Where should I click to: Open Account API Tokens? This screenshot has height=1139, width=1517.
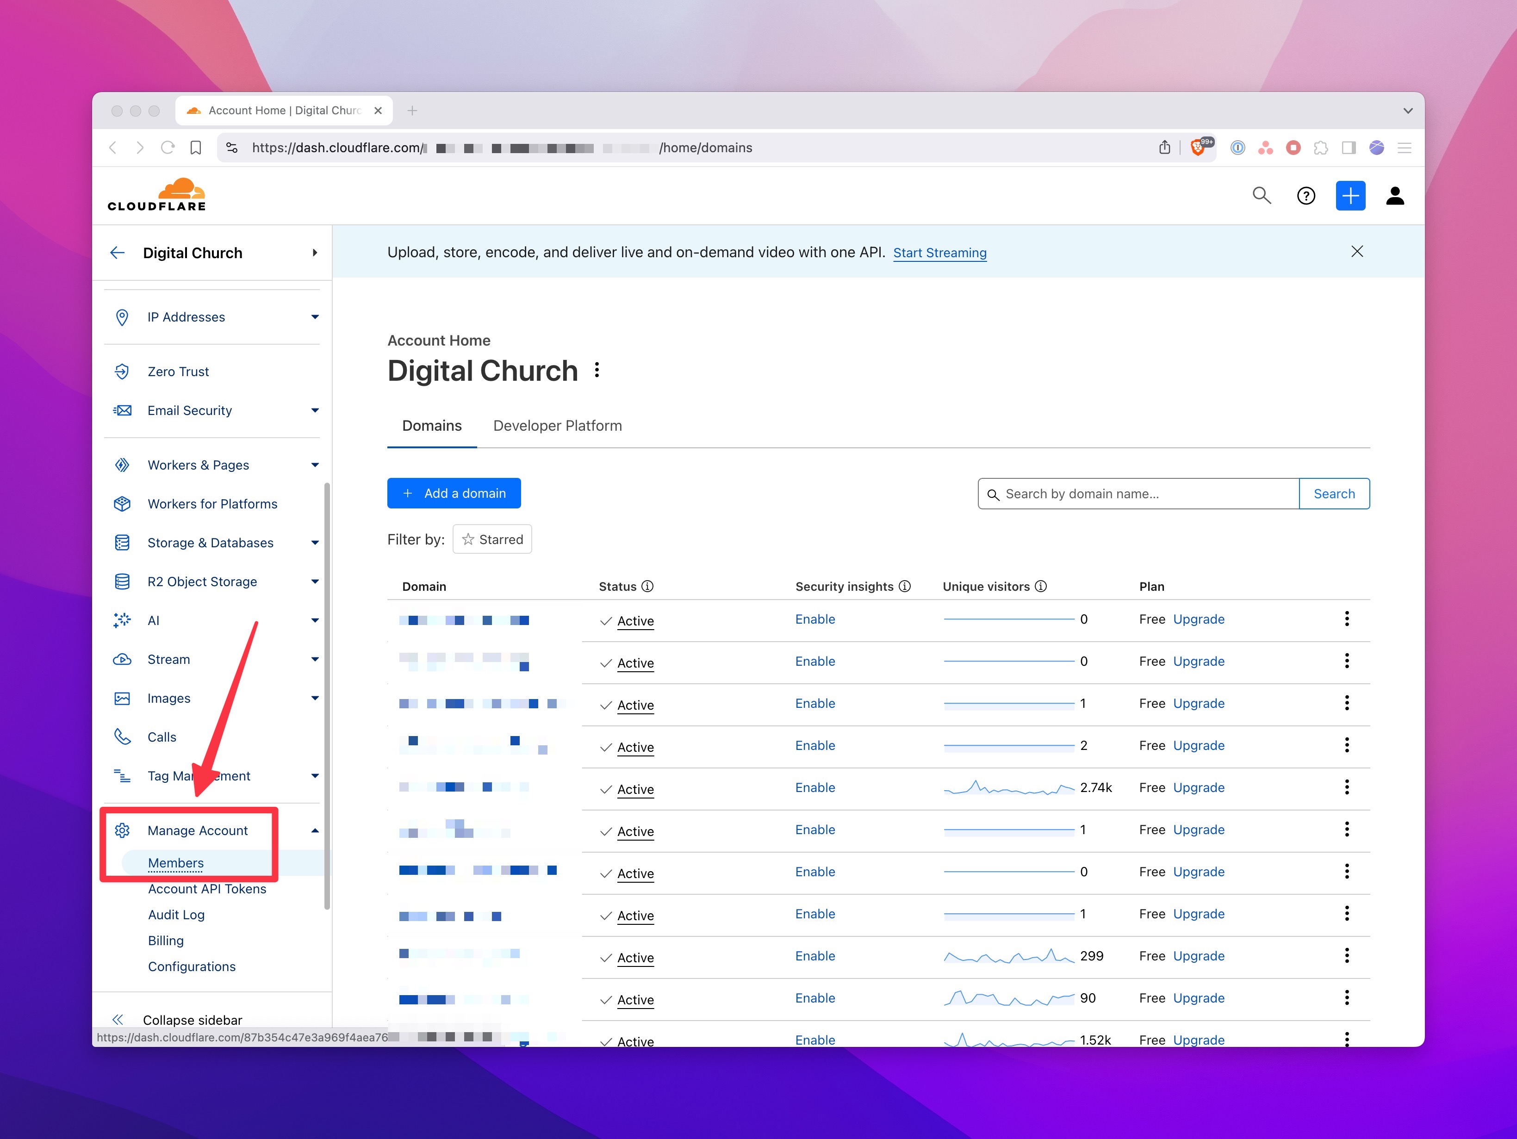point(207,889)
